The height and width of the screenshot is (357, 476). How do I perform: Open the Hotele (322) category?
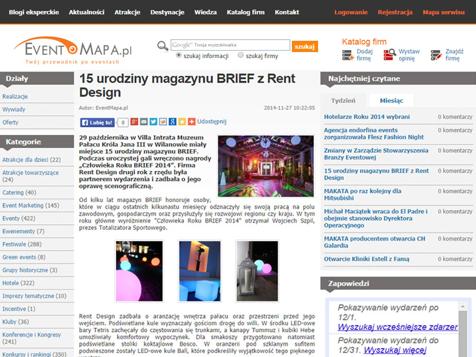(x=18, y=283)
